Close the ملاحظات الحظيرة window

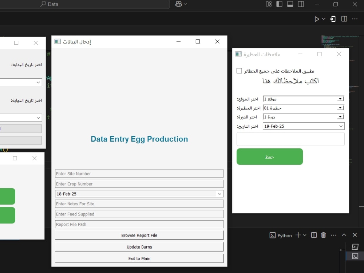(339, 54)
